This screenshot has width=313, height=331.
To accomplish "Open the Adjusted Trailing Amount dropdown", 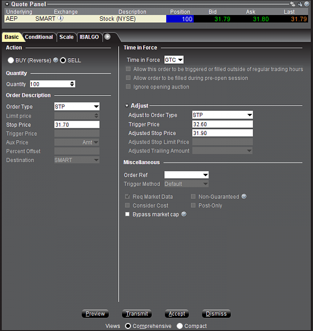I will (222, 150).
